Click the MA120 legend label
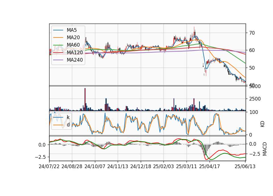This screenshot has height=196, width=273. 75,52
